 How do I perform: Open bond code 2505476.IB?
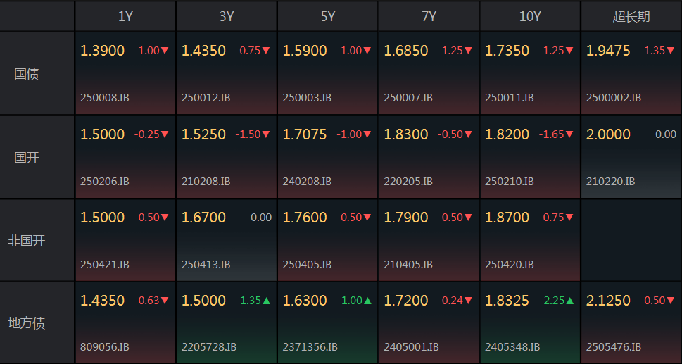pos(613,347)
